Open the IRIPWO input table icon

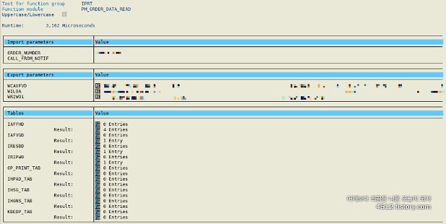(x=98, y=157)
